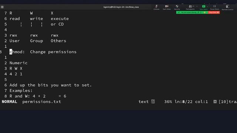The image size is (237, 133).
Task: Click the ln:8/22 line indicator
Action: pyautogui.click(x=184, y=102)
